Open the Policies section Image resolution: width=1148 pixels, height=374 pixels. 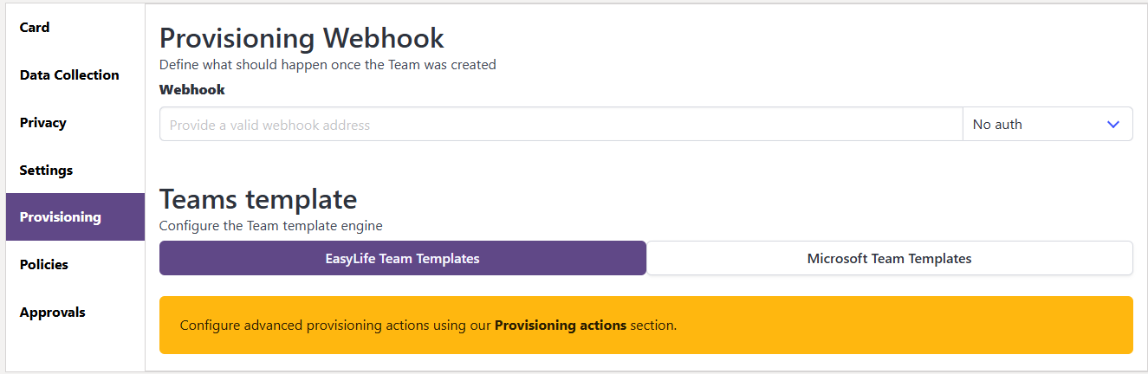pyautogui.click(x=44, y=265)
